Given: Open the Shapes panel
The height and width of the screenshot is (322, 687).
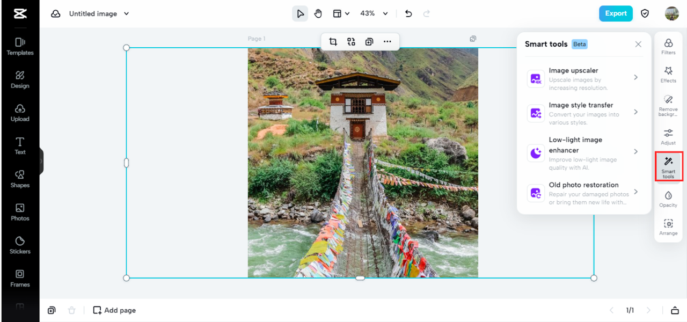Looking at the screenshot, I should point(20,179).
